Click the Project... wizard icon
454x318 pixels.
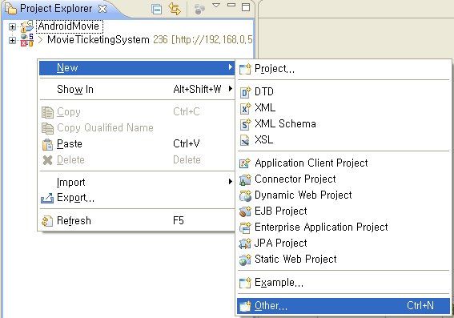tap(245, 69)
